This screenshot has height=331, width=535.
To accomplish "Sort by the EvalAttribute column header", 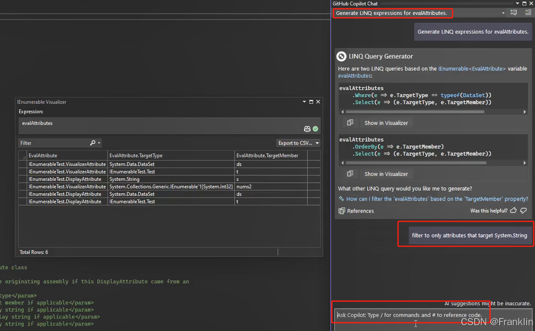I will (67, 155).
